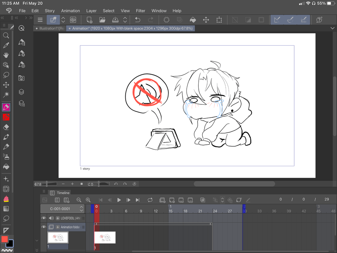Select the red Pencil tool
Screen dimensions: 337x253
[6, 117]
